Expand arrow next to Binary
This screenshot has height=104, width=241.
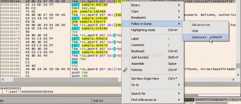tap(179, 5)
